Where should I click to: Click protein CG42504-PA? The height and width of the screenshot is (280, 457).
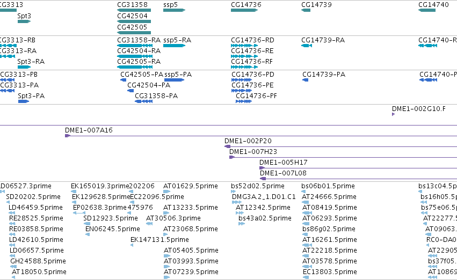tap(130, 91)
